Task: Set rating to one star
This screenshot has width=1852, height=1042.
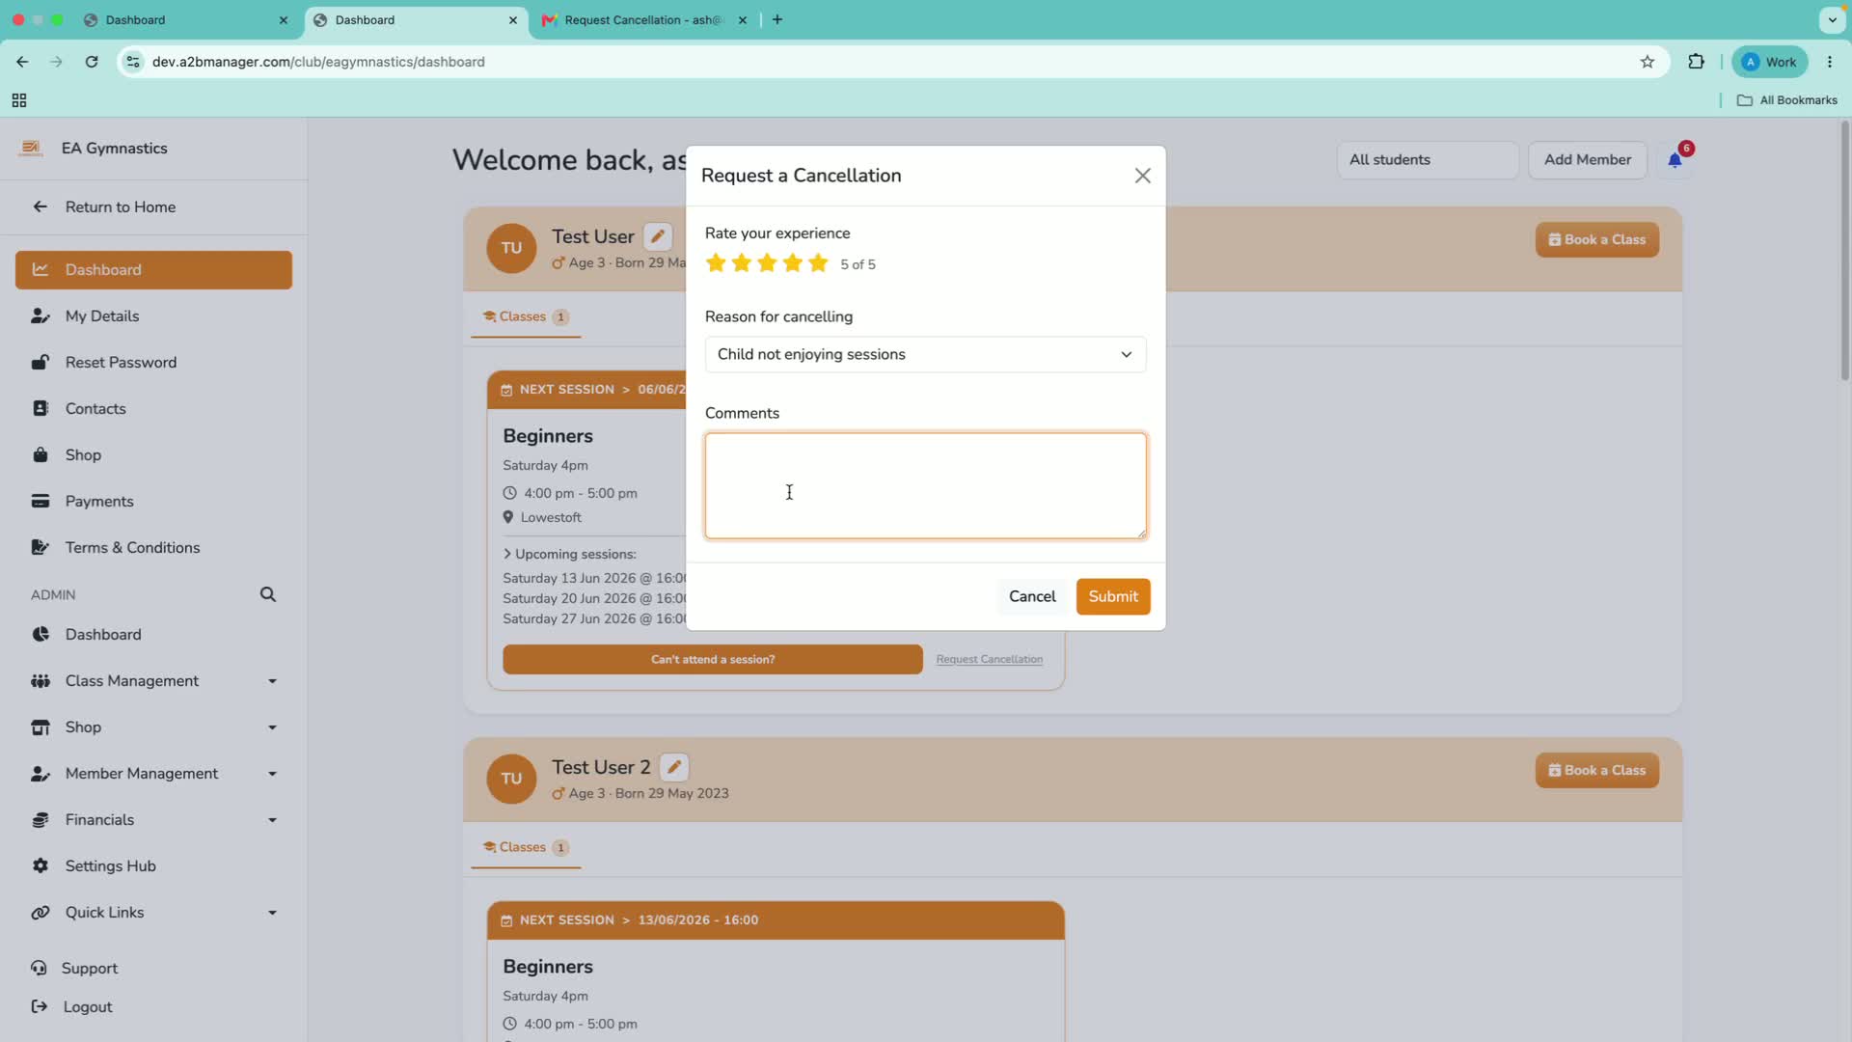Action: pos(716,263)
